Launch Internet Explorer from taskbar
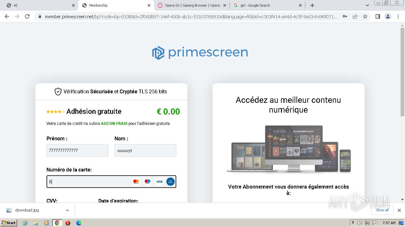Screen dimensions: 405x227 tap(25, 223)
